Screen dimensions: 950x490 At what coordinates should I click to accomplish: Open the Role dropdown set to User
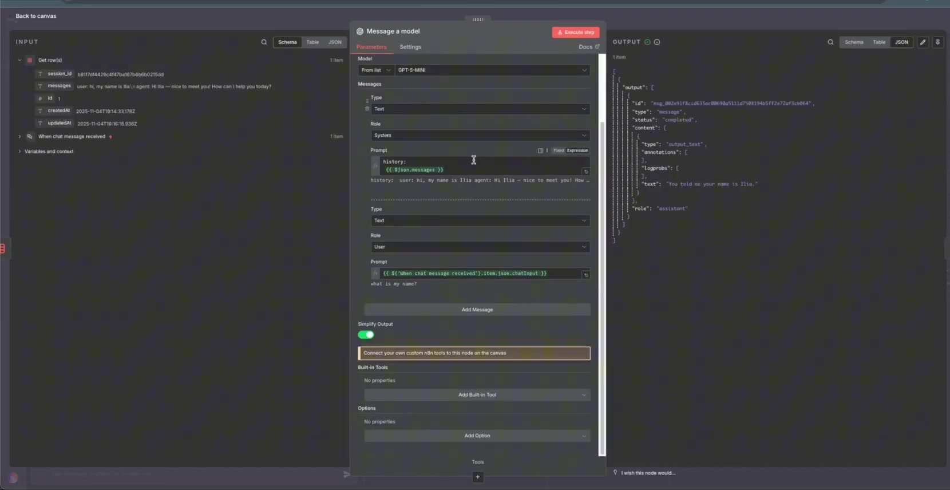480,247
